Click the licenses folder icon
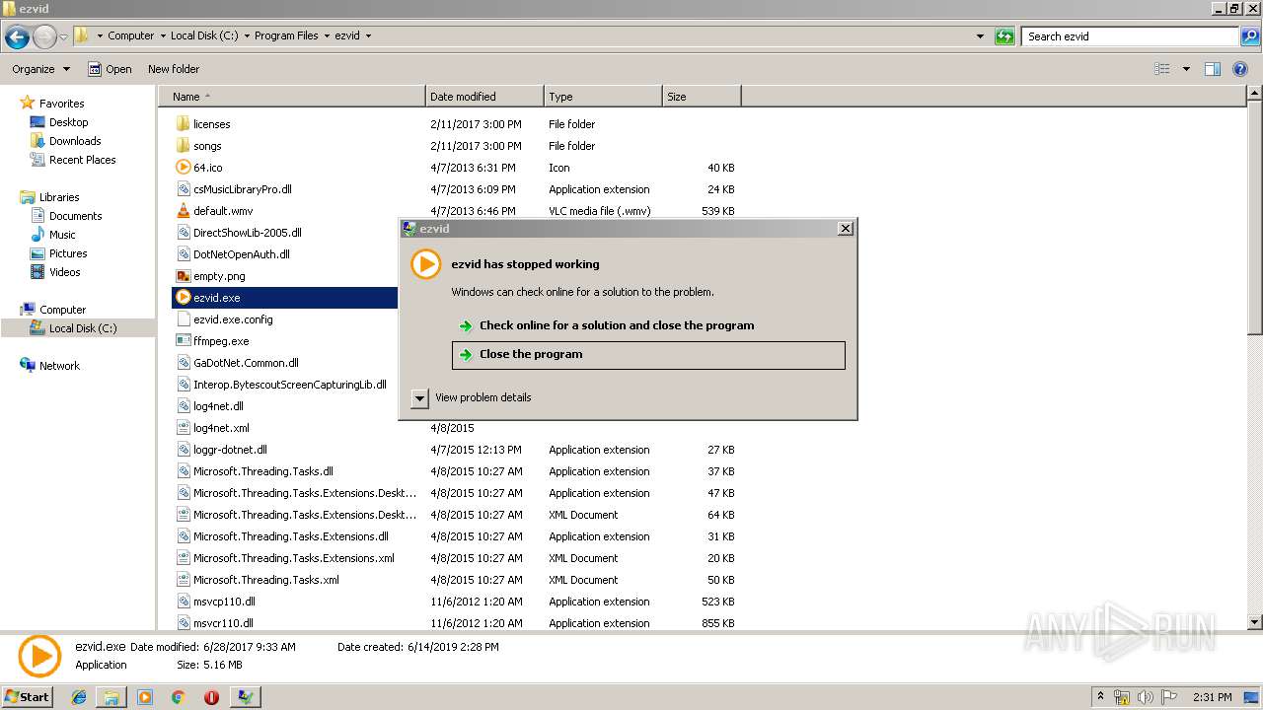Viewport: 1263px width, 710px height. click(183, 124)
